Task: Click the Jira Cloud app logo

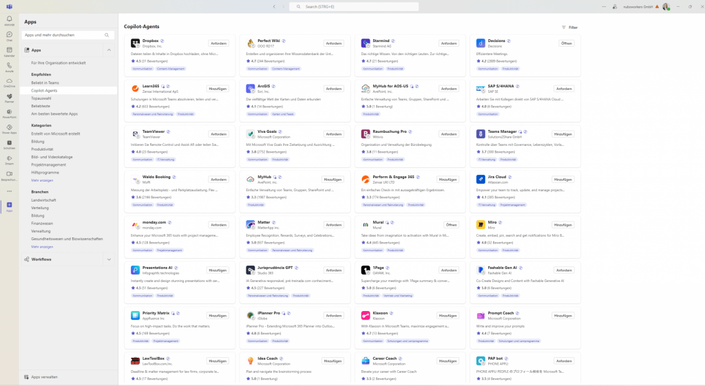Action: [481, 180]
